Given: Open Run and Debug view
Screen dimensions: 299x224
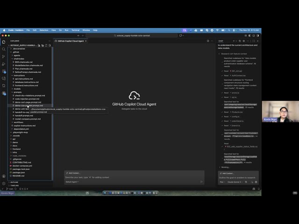Looking at the screenshot, I should [x=4, y=64].
